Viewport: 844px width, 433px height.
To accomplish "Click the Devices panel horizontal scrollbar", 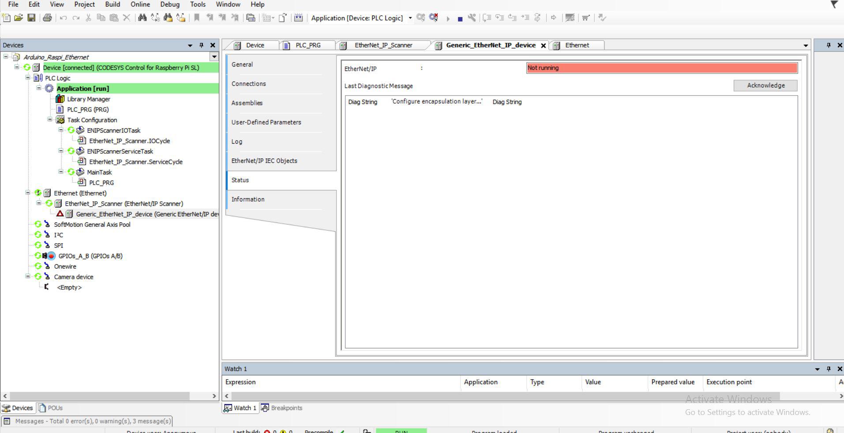I will [100, 396].
